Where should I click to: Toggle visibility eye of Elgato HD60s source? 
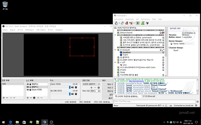tap(28, 90)
